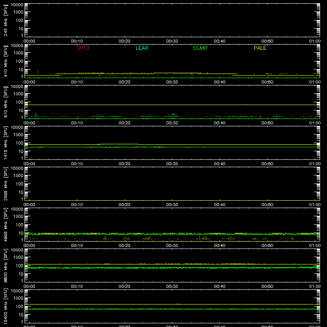The width and height of the screenshot is (327, 327).
Task: Click the green SGMR trace in 8800 MHz panel
Action: [172, 268]
